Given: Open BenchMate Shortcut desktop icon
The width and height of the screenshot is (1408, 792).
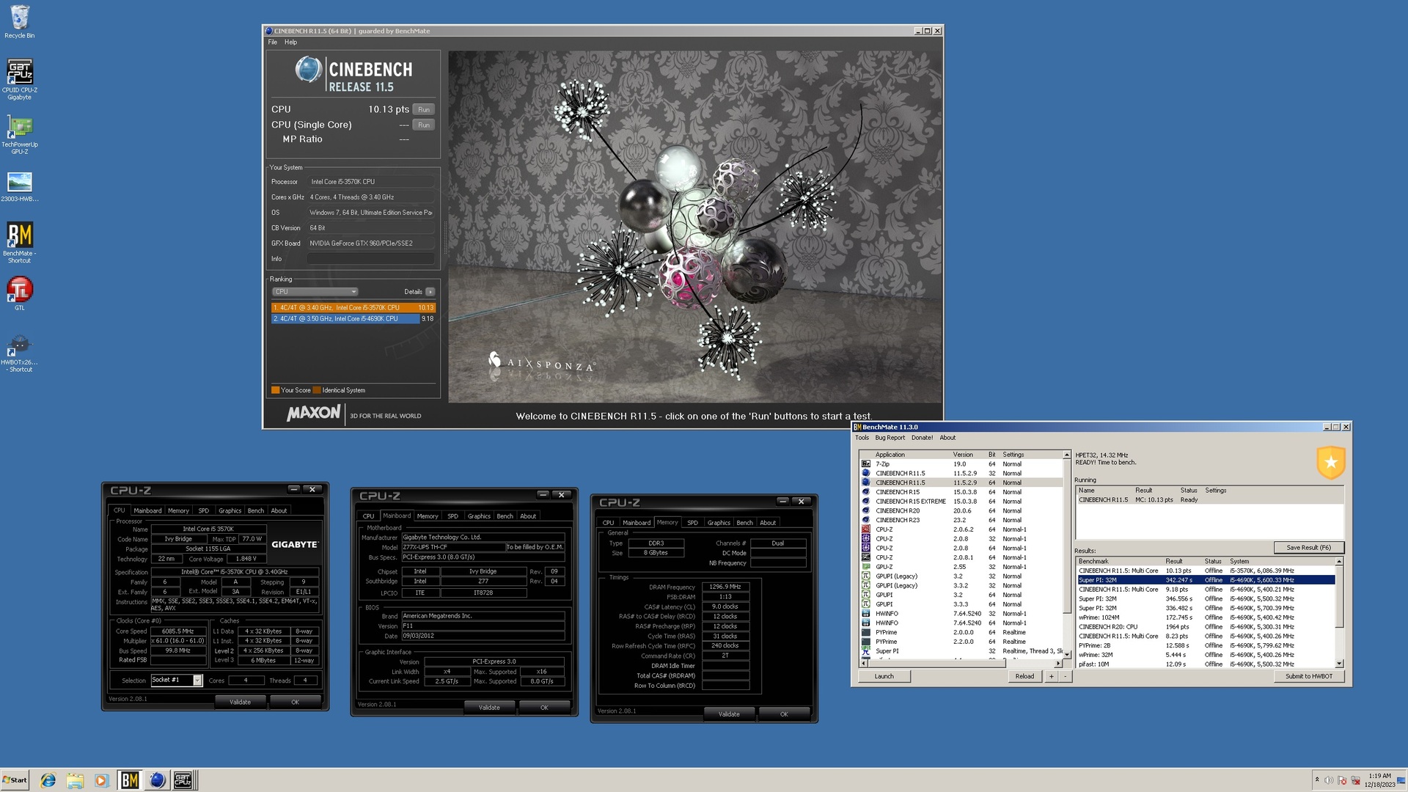Looking at the screenshot, I should coord(20,242).
